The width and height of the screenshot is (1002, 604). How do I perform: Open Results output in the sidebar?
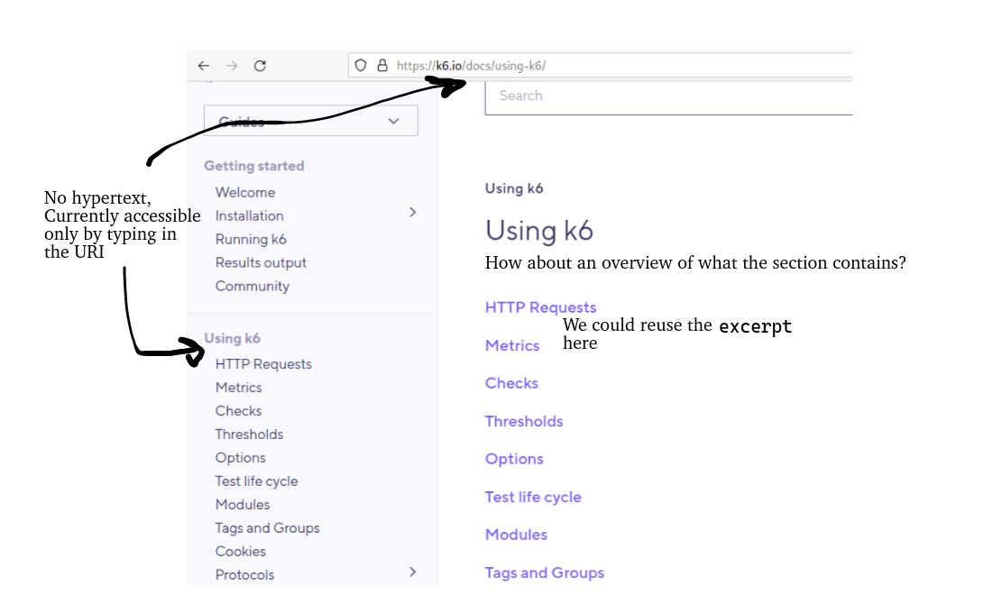(261, 262)
